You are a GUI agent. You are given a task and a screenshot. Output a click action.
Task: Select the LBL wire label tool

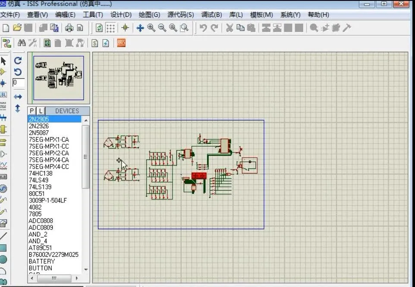3,95
